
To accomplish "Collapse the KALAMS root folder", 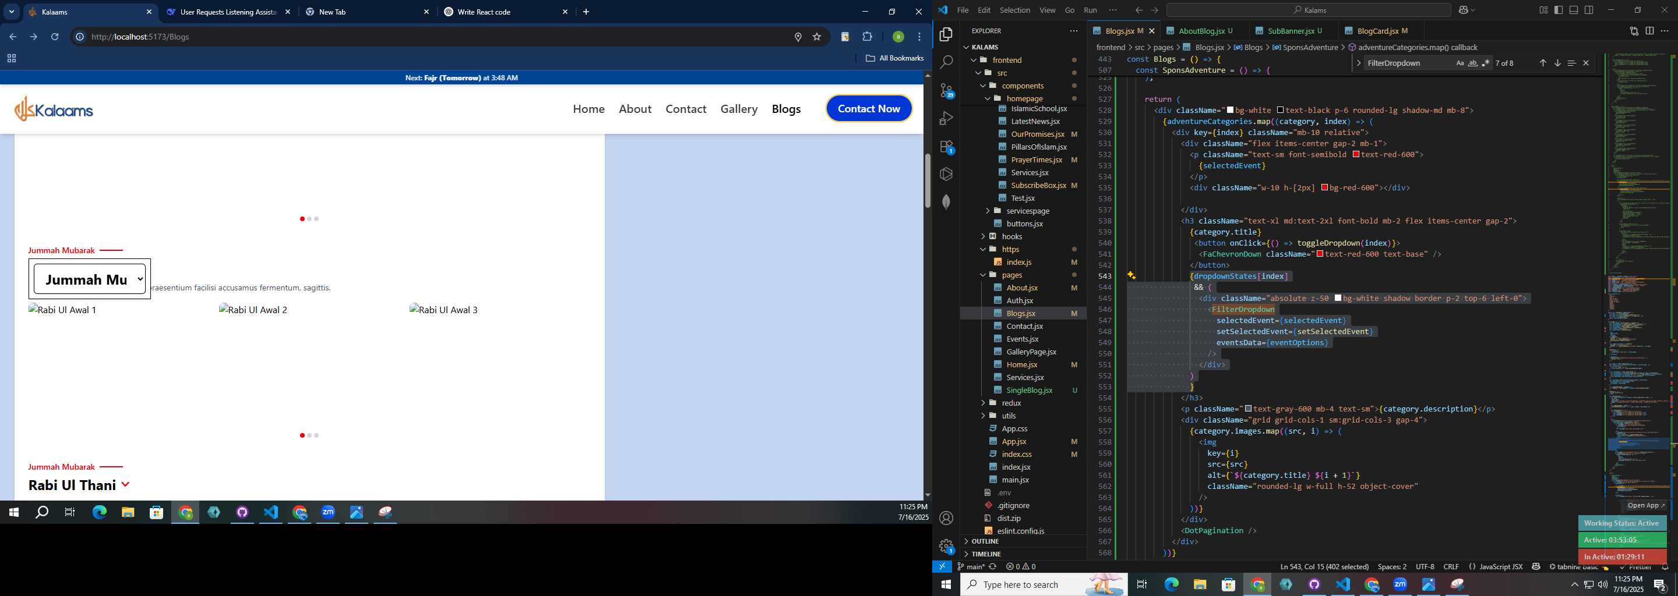I will (x=984, y=47).
